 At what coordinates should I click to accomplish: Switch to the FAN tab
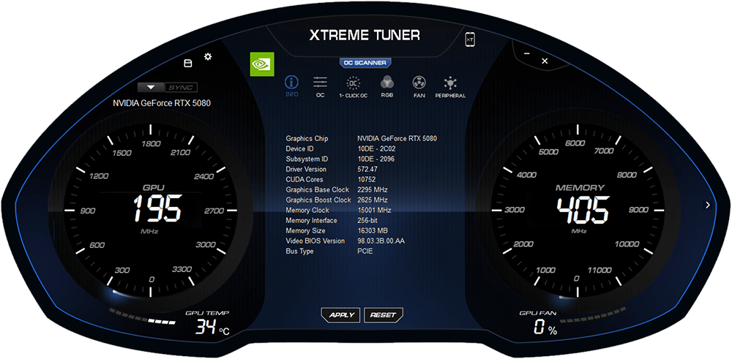click(x=419, y=87)
